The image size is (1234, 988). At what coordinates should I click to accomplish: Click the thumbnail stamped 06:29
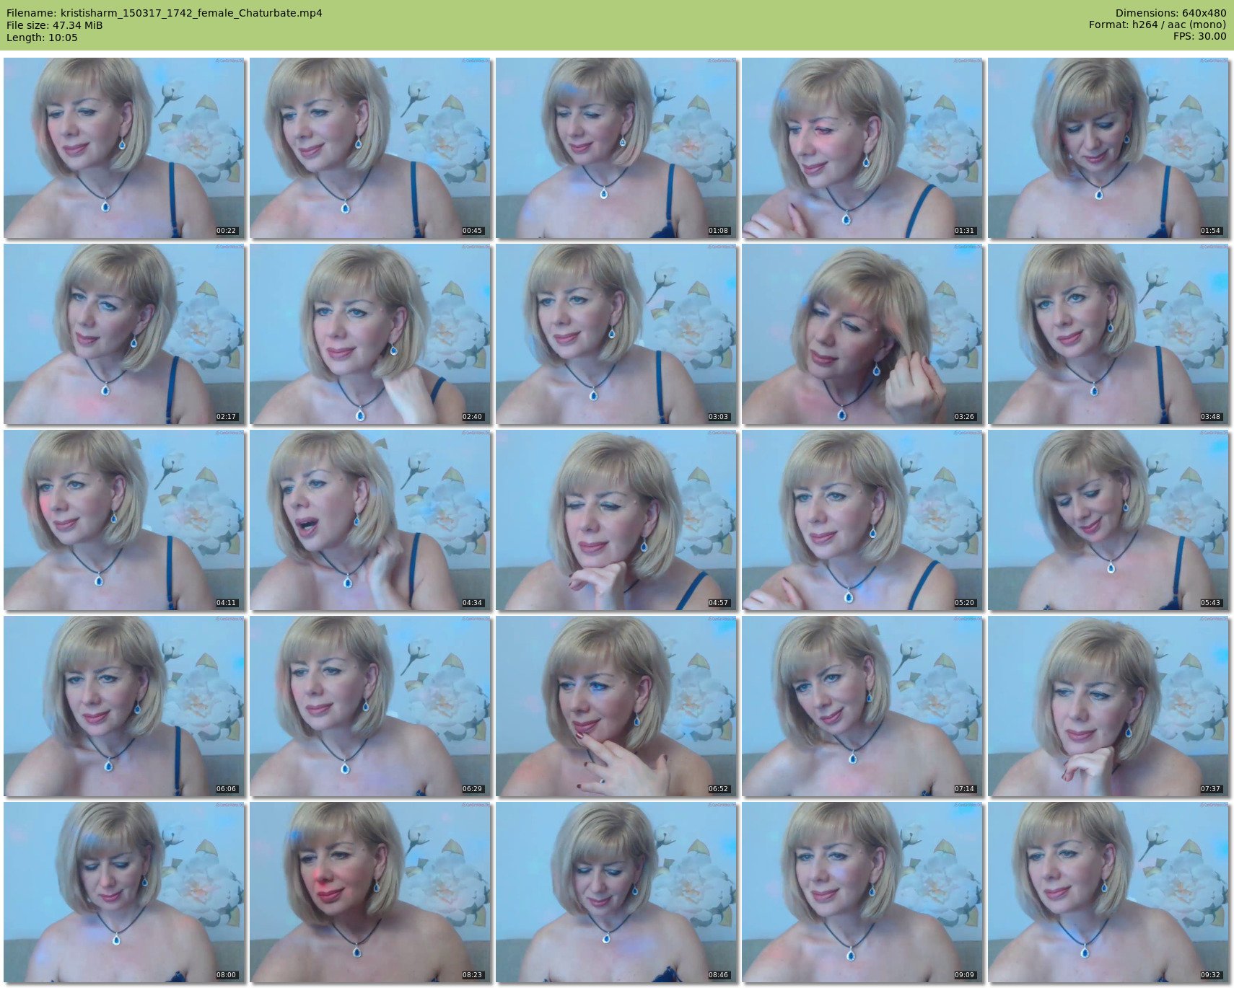click(370, 706)
